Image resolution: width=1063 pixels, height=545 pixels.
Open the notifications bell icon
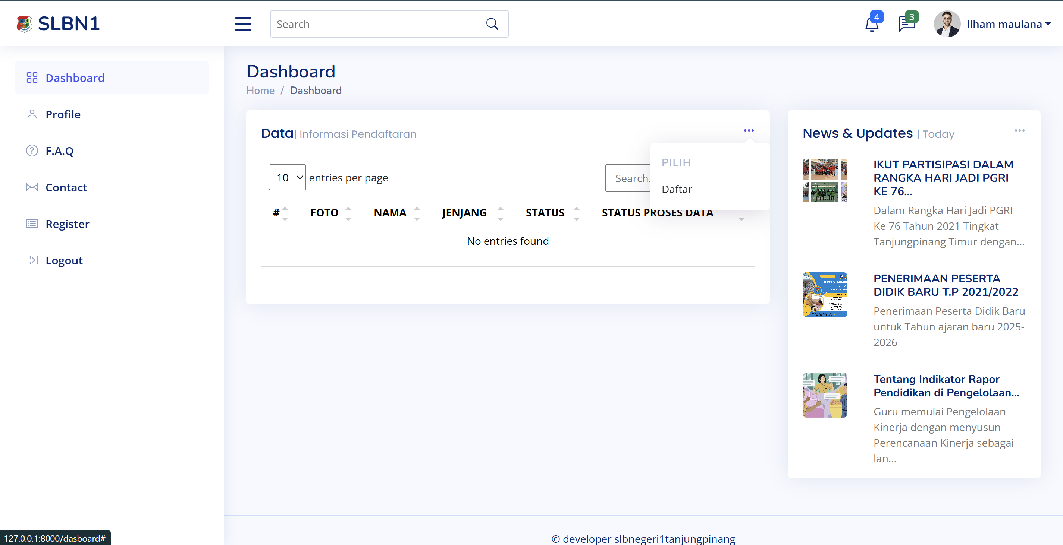[871, 25]
